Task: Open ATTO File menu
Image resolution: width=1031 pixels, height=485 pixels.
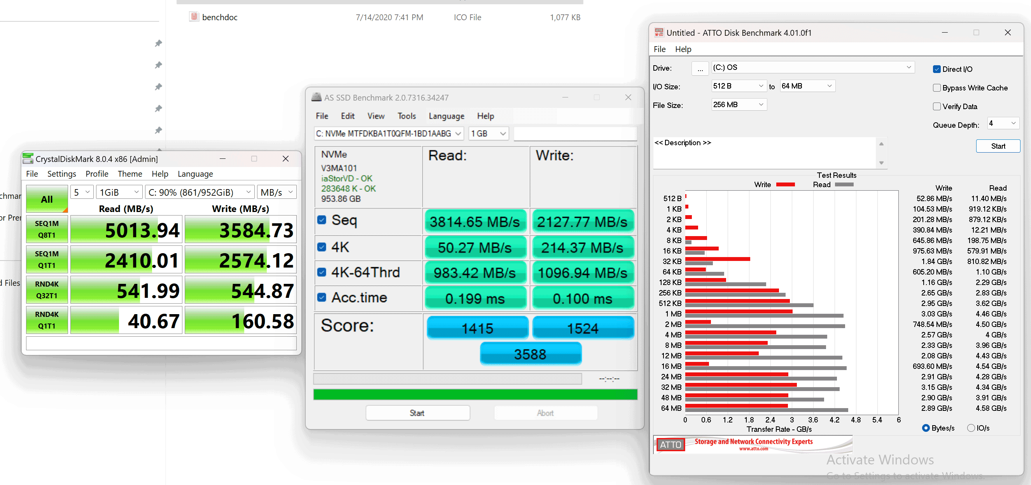Action: tap(659, 49)
